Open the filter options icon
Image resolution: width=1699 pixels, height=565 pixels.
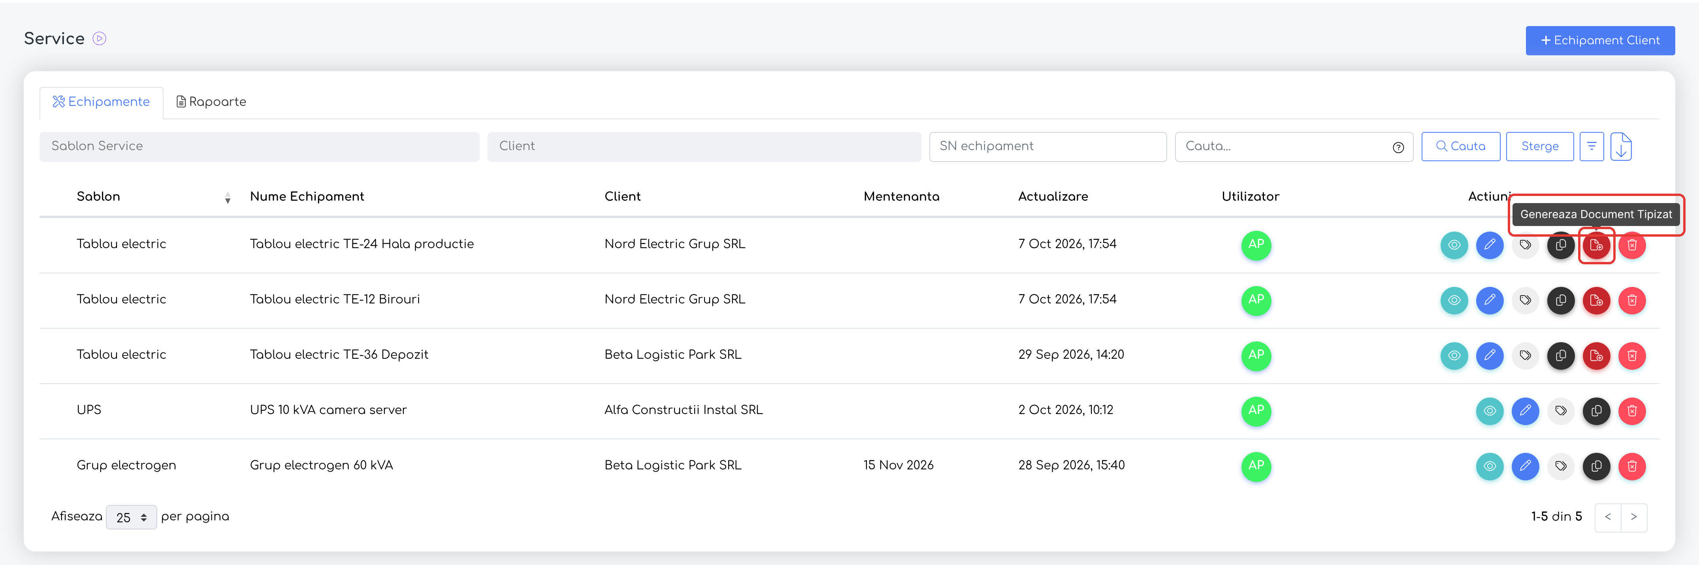coord(1592,146)
